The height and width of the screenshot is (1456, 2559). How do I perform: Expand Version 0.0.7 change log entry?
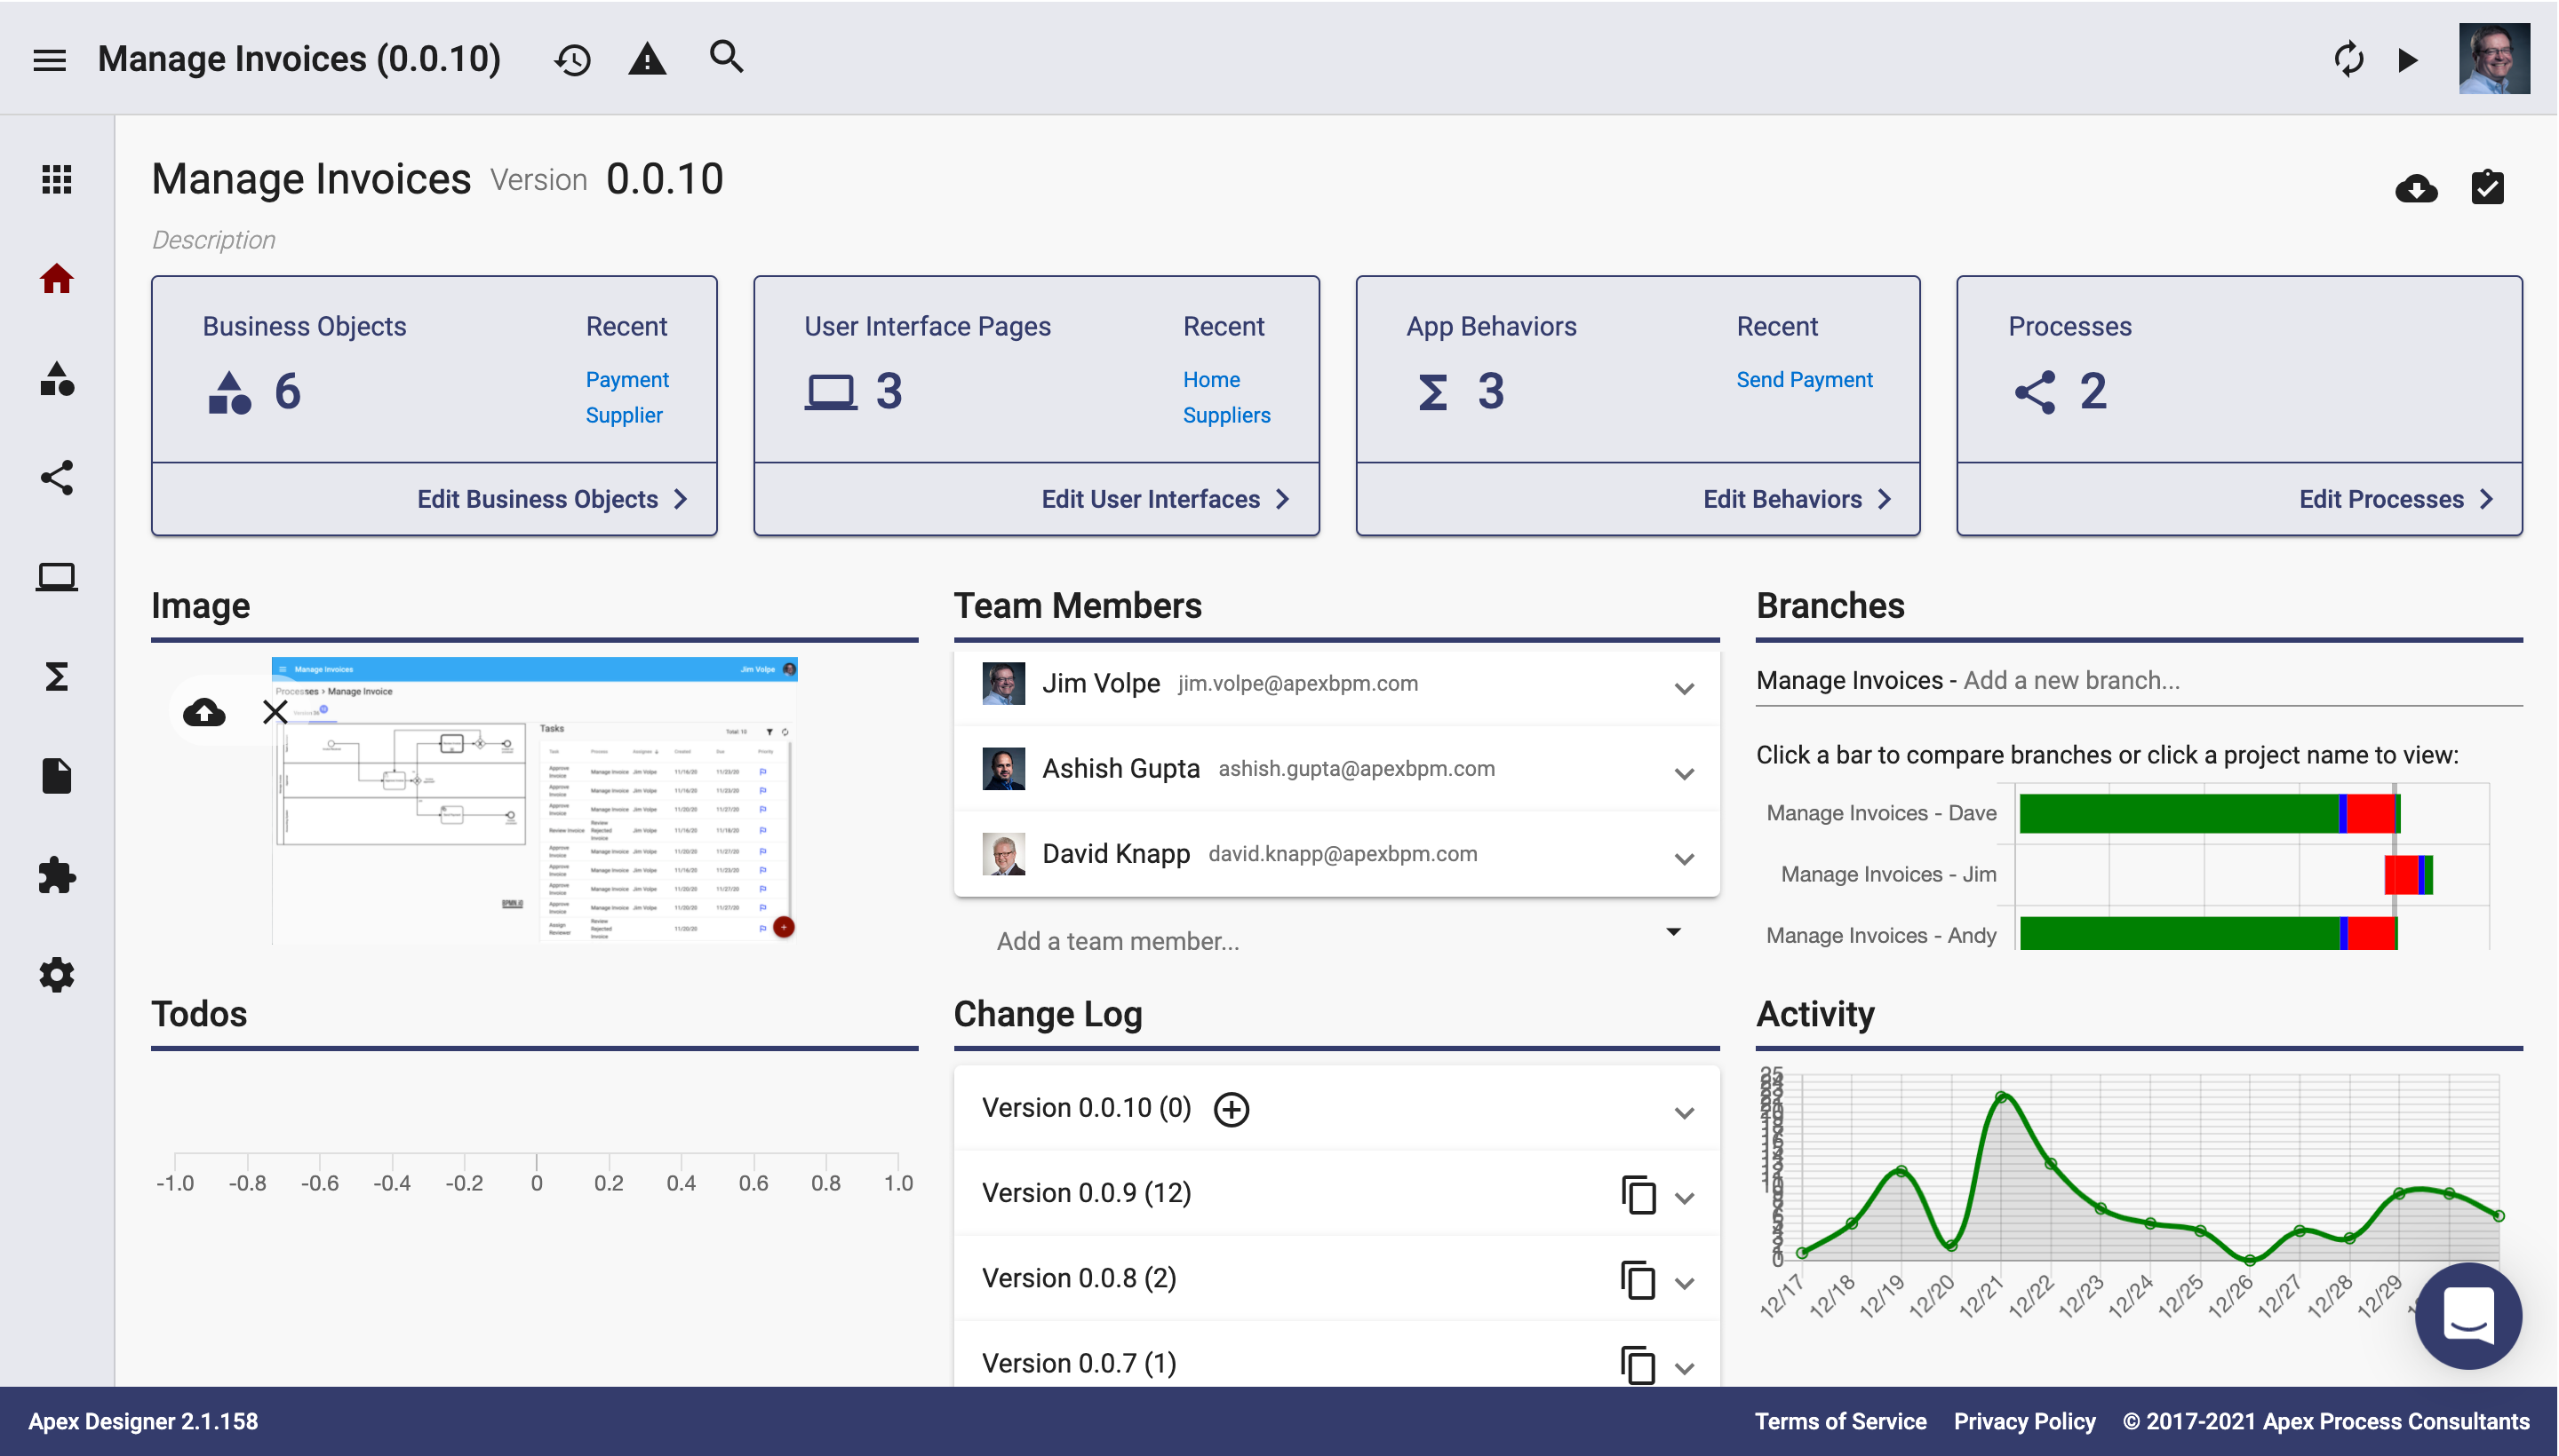[1685, 1368]
